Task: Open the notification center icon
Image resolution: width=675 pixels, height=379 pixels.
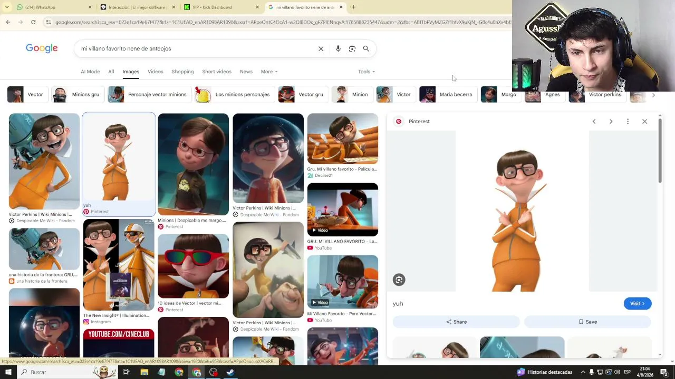Action: (x=664, y=372)
